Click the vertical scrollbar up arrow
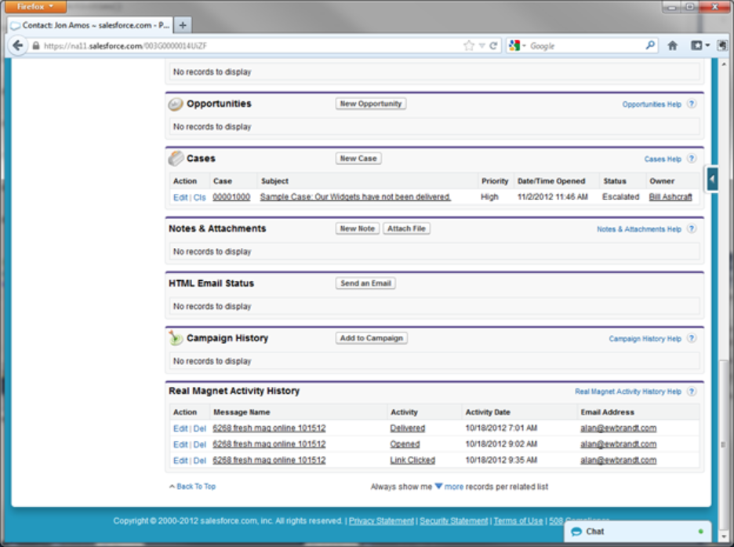Screen dimensions: 734x547 pos(724,64)
